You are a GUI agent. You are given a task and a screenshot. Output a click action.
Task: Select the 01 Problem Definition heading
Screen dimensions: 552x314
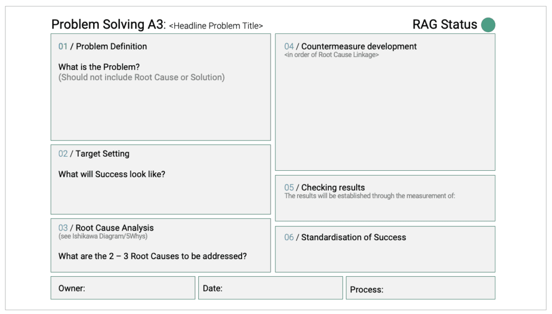click(102, 46)
